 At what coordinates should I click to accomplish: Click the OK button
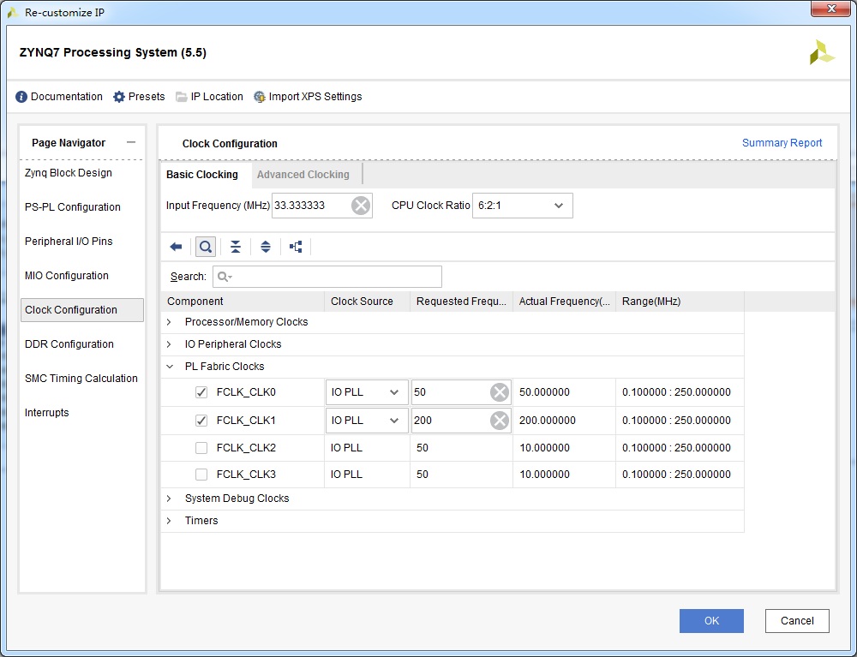[x=711, y=621]
